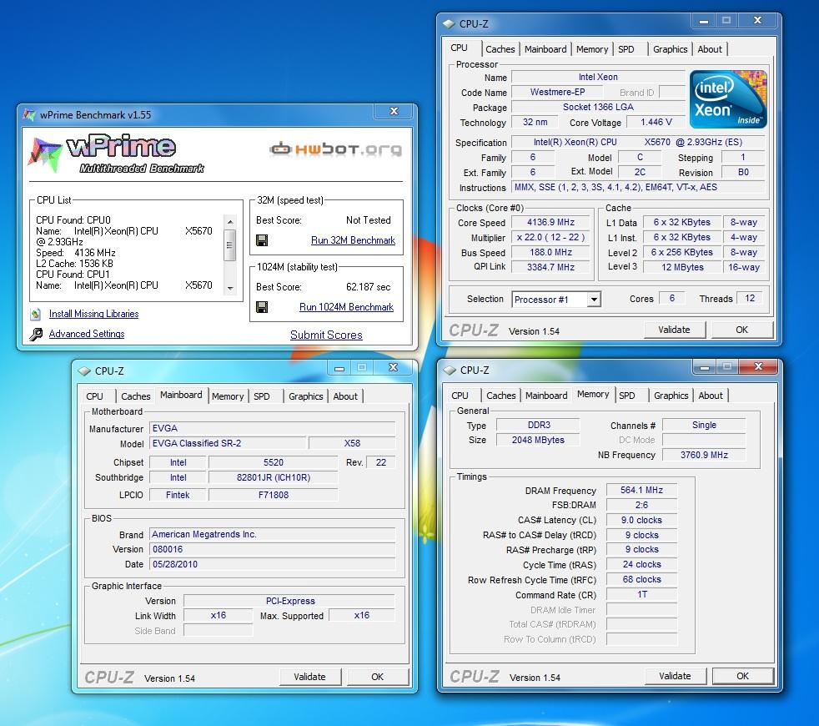Click the HWBOT.org logo in wPrime
This screenshot has width=819, height=726.
click(x=335, y=149)
